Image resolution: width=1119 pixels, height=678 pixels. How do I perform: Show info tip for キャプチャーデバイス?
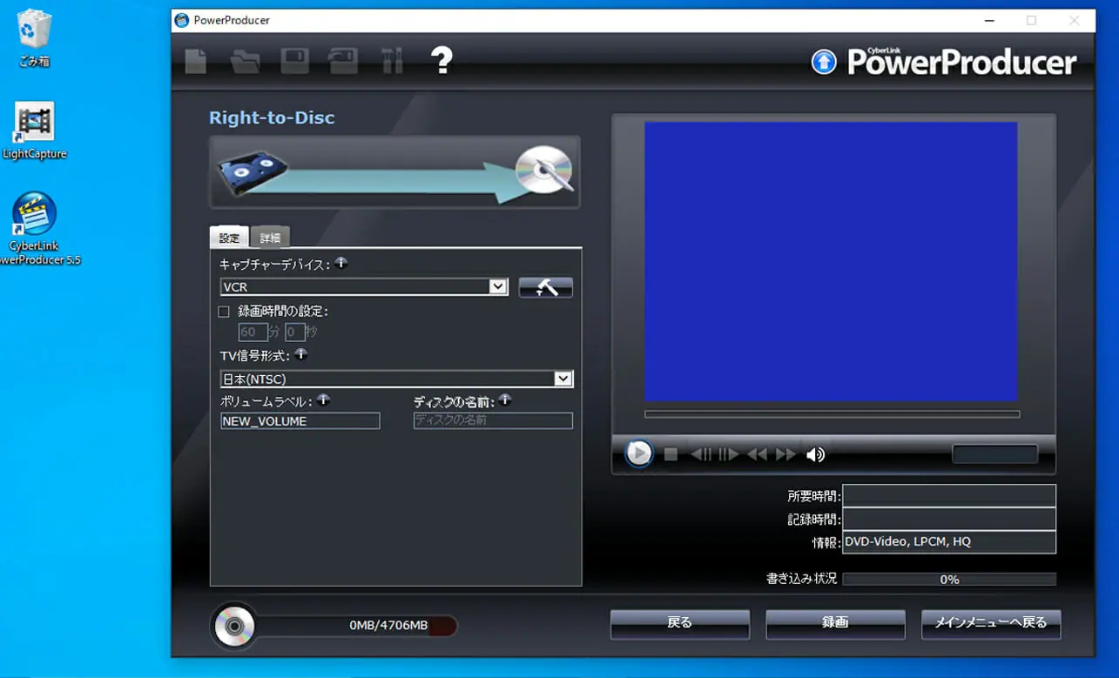tap(341, 263)
